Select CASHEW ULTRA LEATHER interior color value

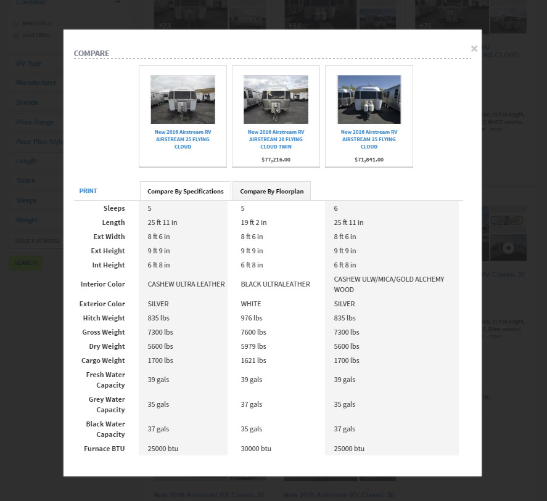(x=186, y=284)
